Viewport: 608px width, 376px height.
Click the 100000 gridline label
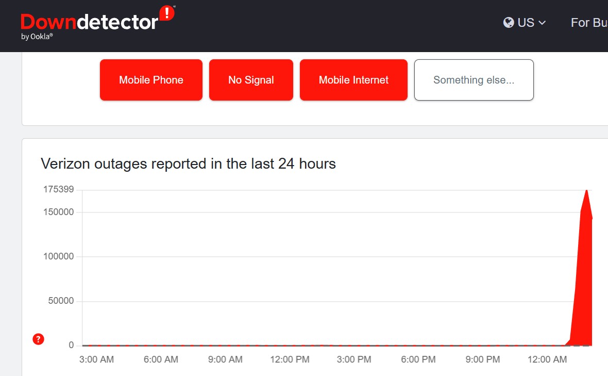pyautogui.click(x=58, y=256)
